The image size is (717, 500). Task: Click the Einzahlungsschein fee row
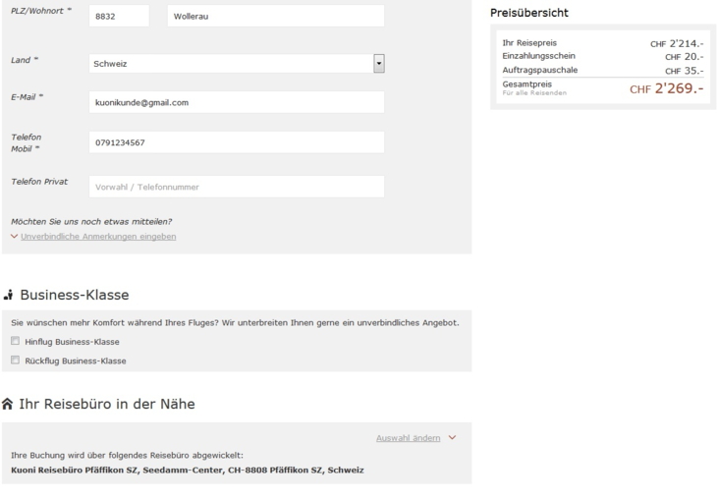click(x=601, y=56)
